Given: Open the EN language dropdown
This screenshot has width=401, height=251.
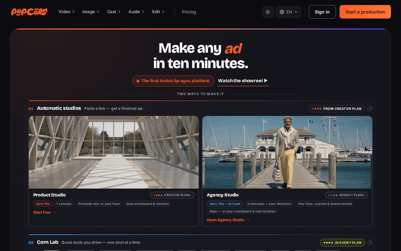Looking at the screenshot, I should click(x=289, y=12).
